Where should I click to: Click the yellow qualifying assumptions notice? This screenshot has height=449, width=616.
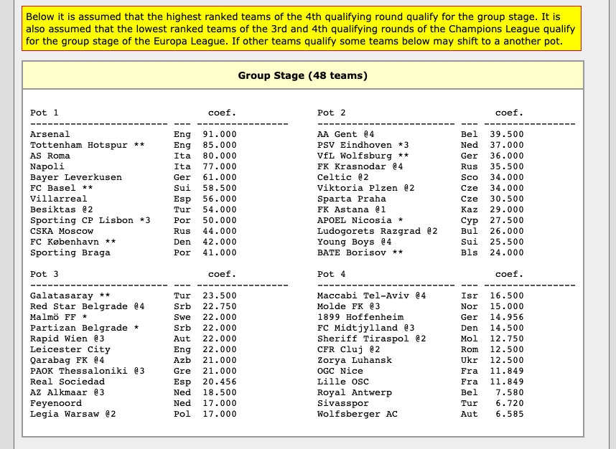click(x=302, y=29)
